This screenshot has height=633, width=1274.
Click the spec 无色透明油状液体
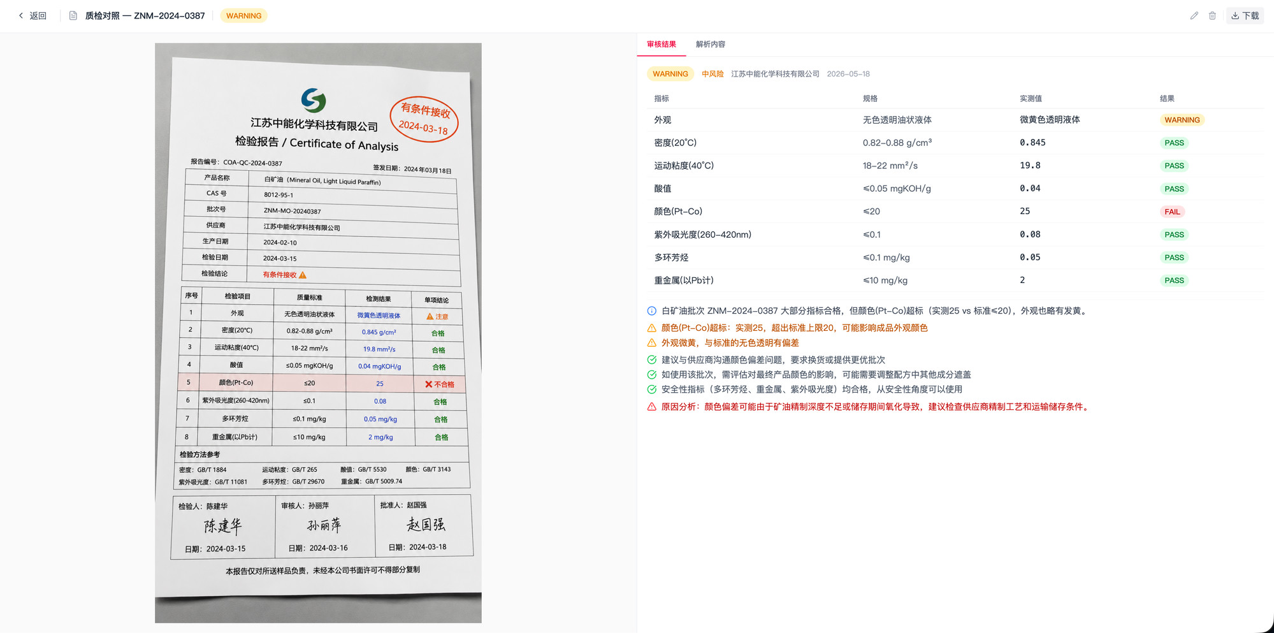pos(897,120)
